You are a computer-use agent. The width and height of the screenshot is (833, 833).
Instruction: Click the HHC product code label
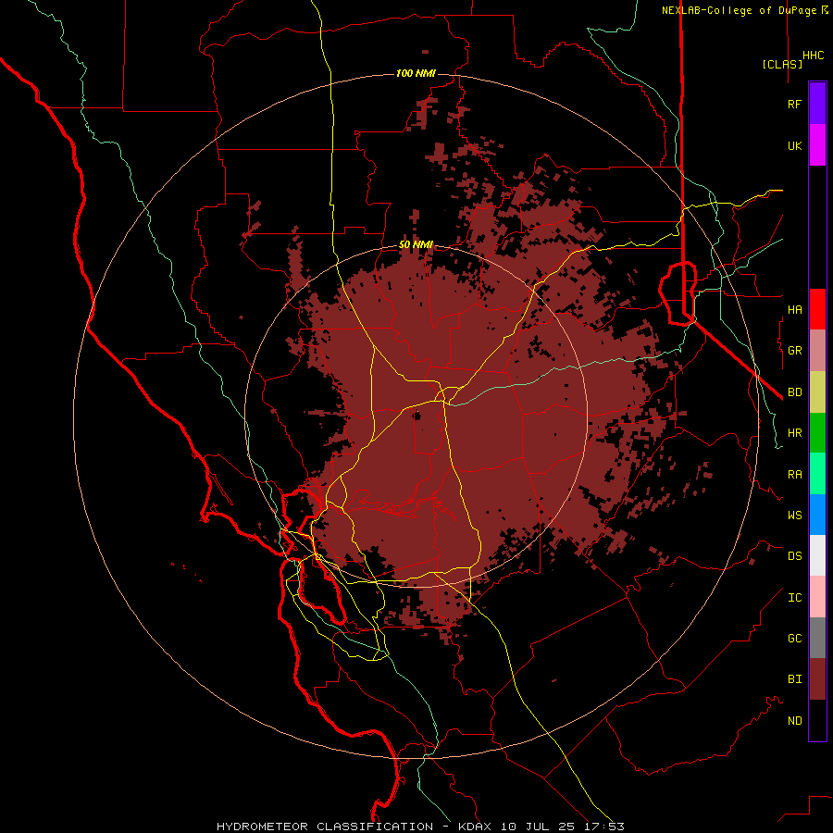tap(814, 56)
